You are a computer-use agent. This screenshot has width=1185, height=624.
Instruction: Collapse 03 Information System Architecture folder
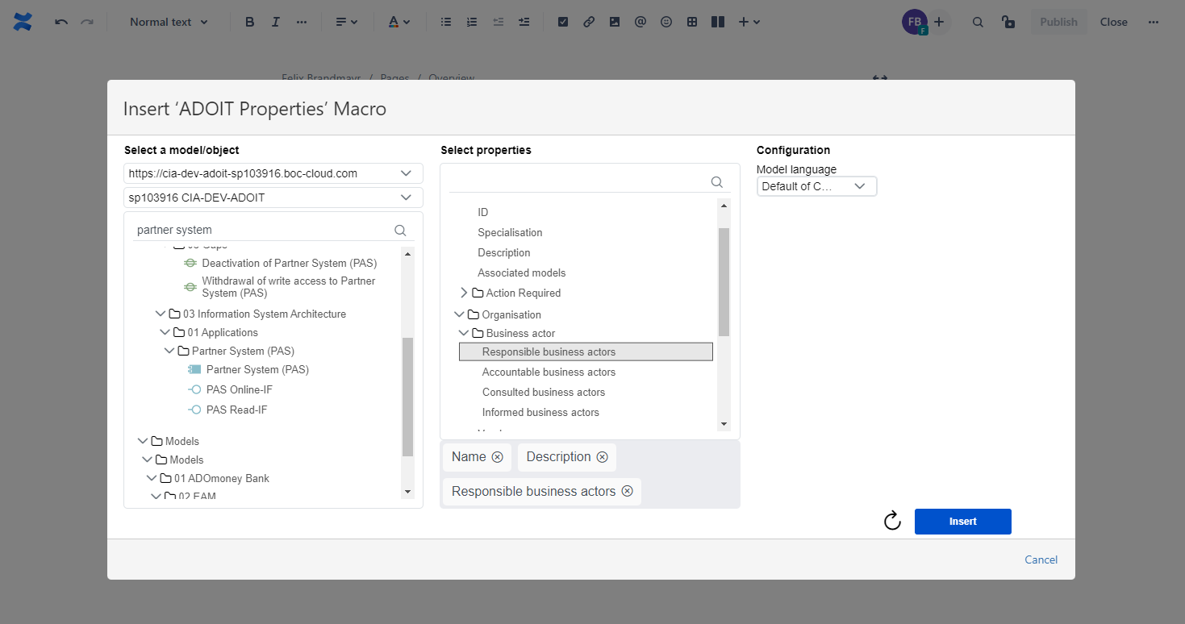tap(160, 314)
